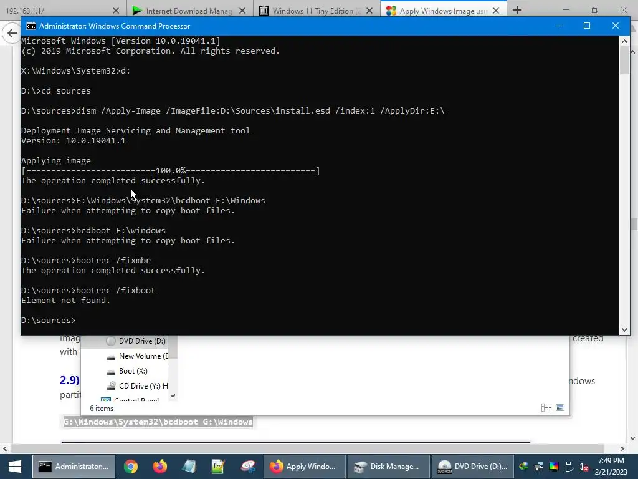Click the command prompt vertical scrollbar thumb
Image resolution: width=638 pixels, height=479 pixels.
(624, 60)
